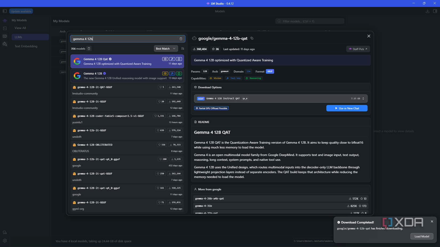The height and width of the screenshot is (247, 440).
Task: Click the tool-use hammer icon on Gemma 4 12B Qat
Action: point(172,59)
